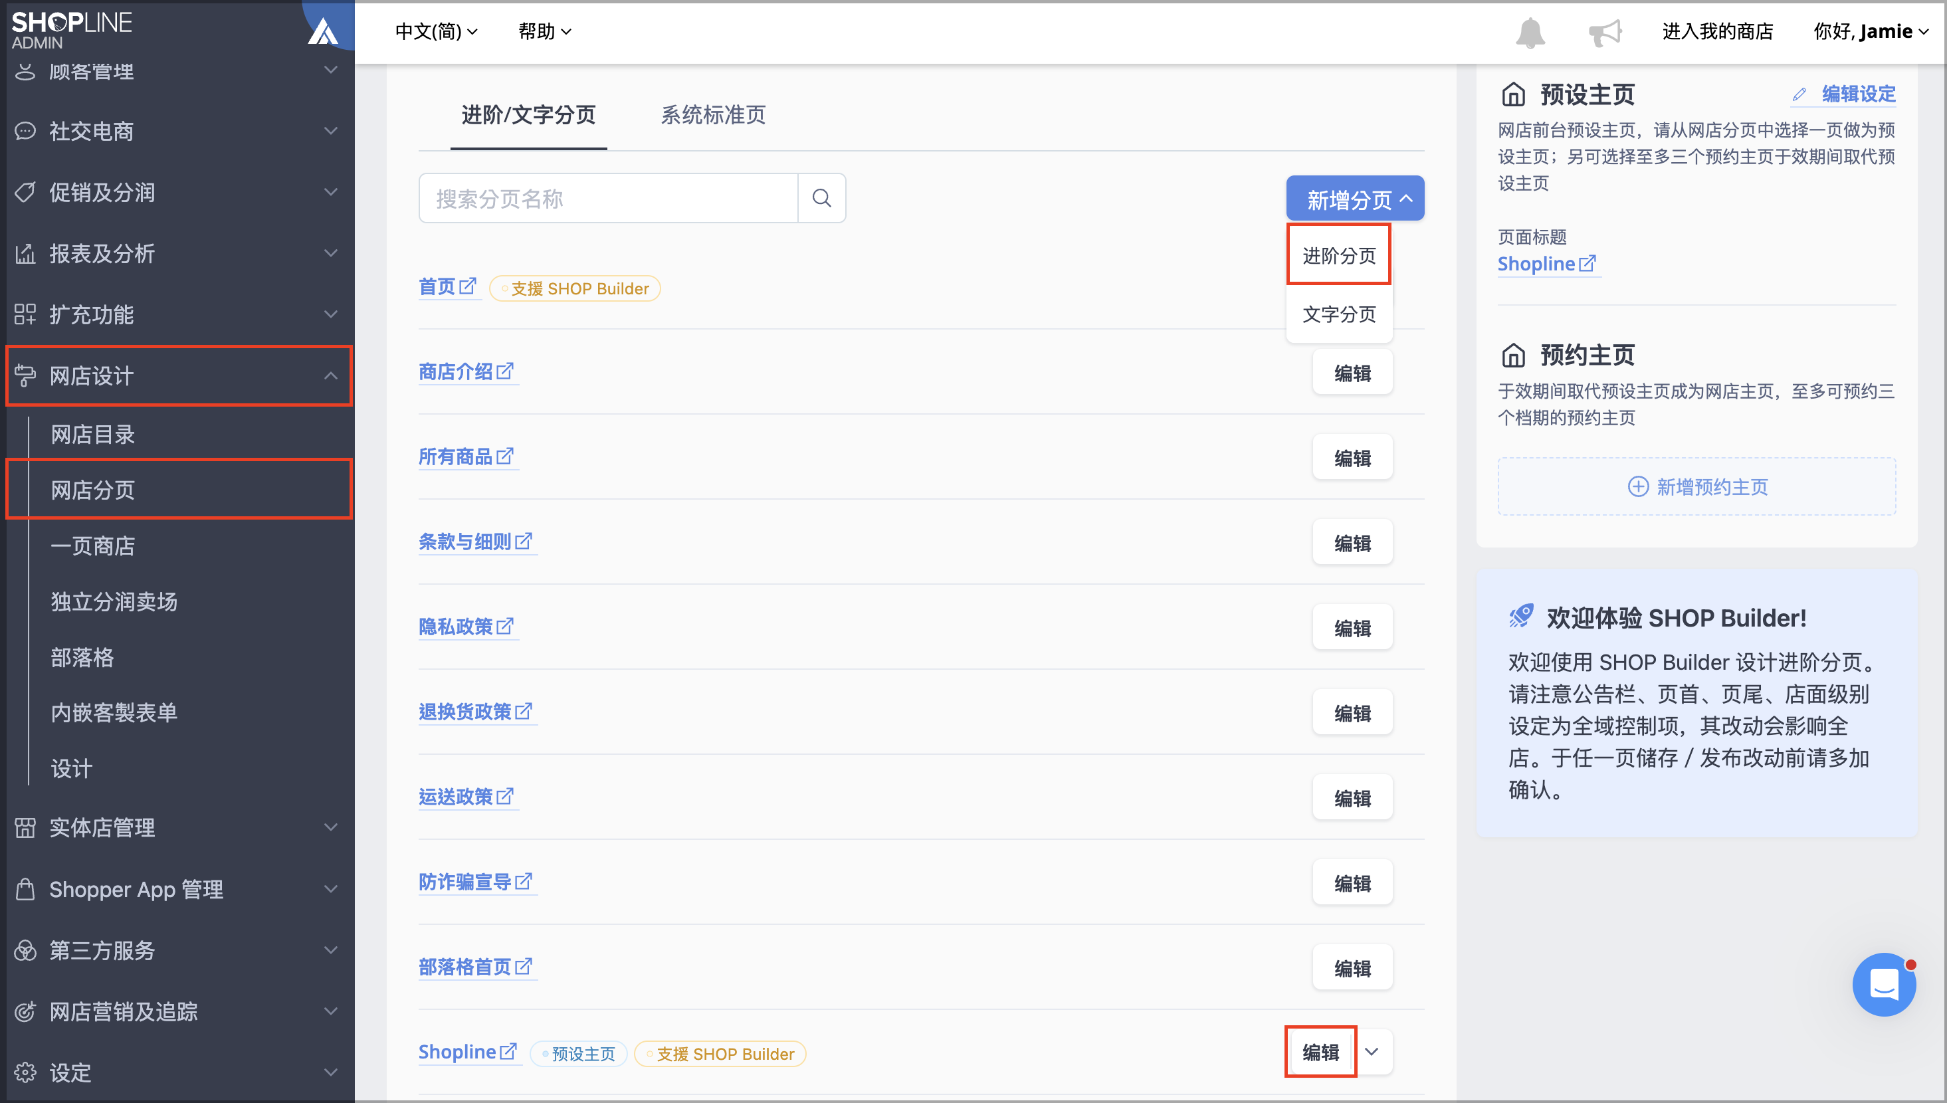Image resolution: width=1947 pixels, height=1103 pixels.
Task: Click the pencil icon beside 编辑设定
Action: pos(1799,95)
